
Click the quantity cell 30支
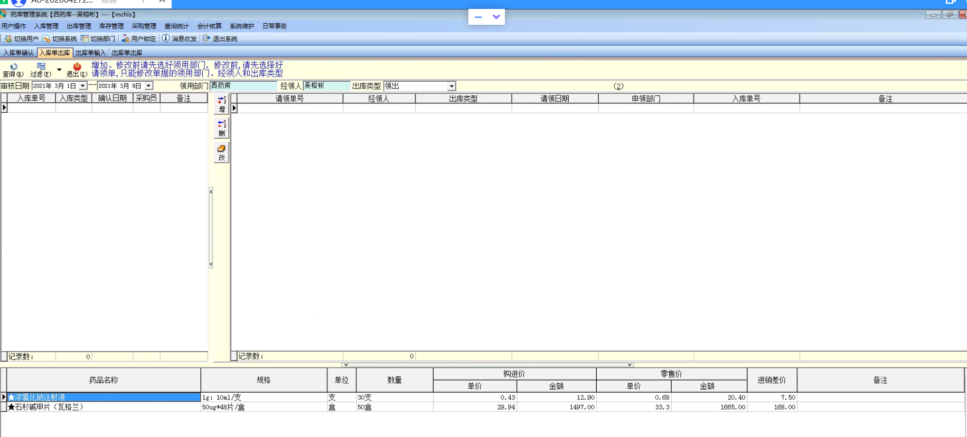[395, 397]
